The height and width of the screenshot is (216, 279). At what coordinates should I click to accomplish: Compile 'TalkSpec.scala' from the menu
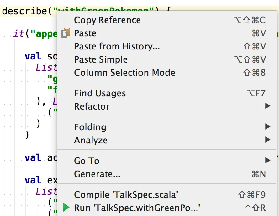point(126,195)
